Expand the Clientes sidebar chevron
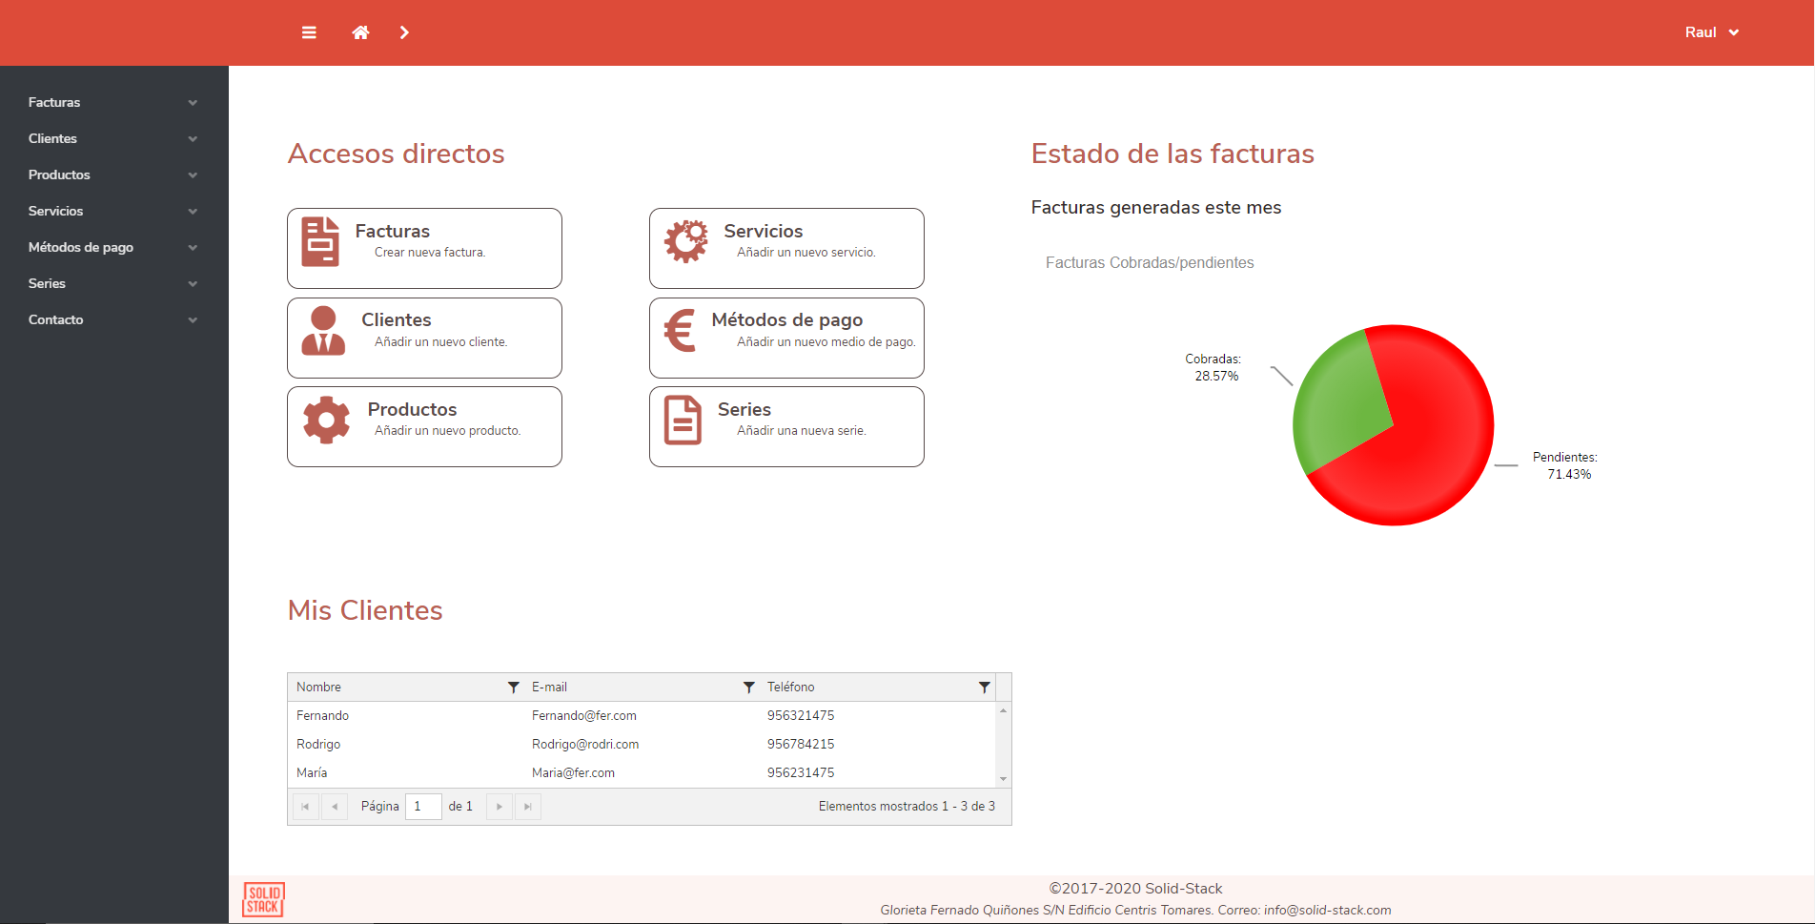 tap(193, 139)
